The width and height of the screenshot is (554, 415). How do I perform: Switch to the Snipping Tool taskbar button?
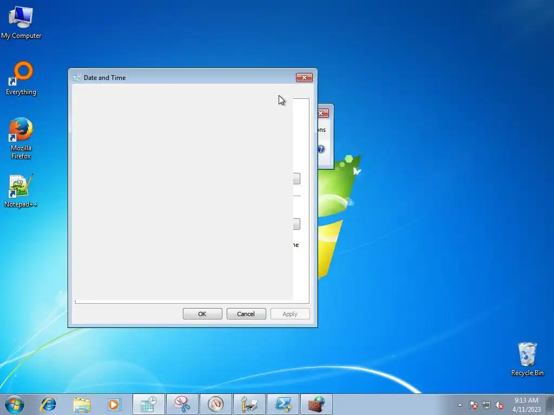182,404
